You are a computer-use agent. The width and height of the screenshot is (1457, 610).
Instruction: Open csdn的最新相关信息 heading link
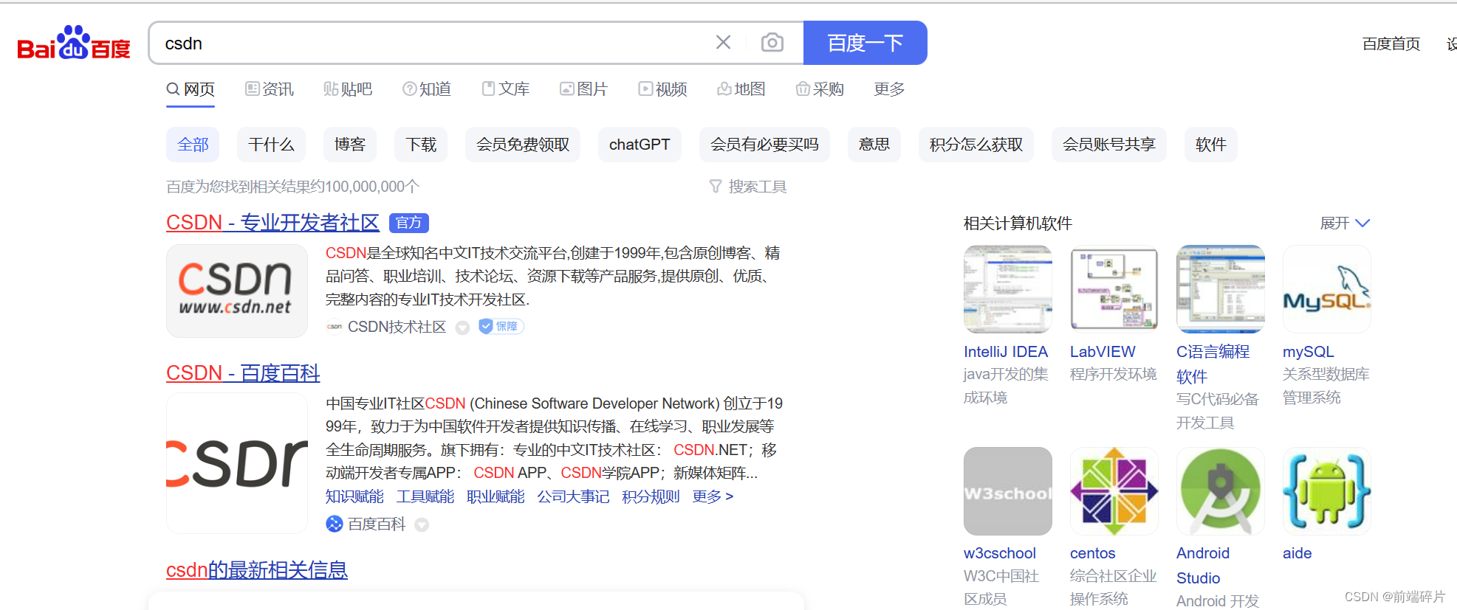257,570
